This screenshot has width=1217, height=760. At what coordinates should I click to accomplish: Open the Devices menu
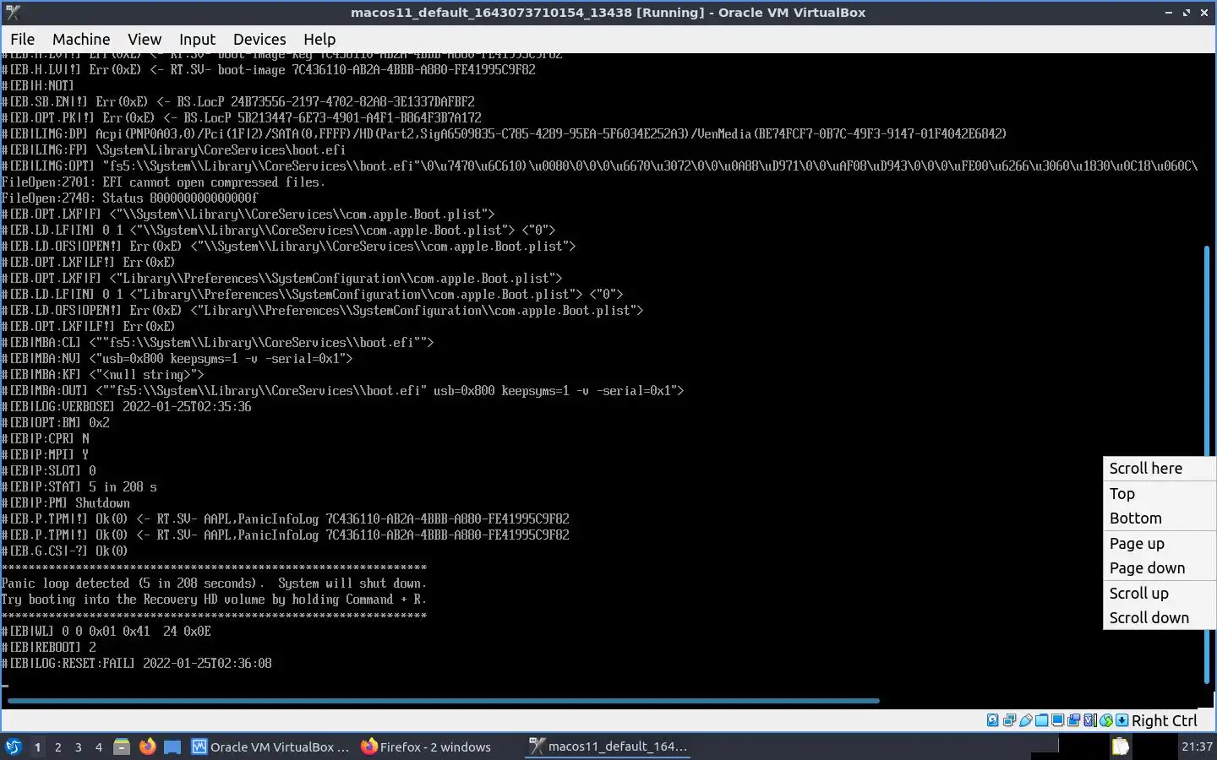click(259, 40)
